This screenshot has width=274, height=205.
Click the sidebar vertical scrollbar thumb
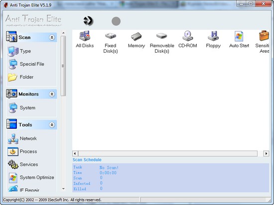tap(63, 66)
